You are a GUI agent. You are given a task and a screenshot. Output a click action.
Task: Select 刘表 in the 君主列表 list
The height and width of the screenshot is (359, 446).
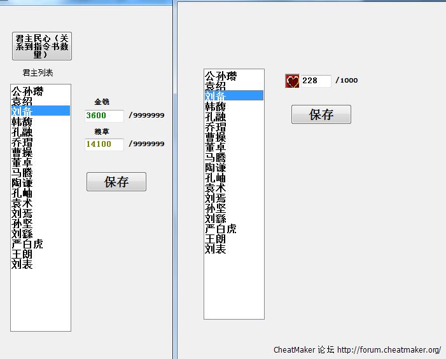pos(22,264)
